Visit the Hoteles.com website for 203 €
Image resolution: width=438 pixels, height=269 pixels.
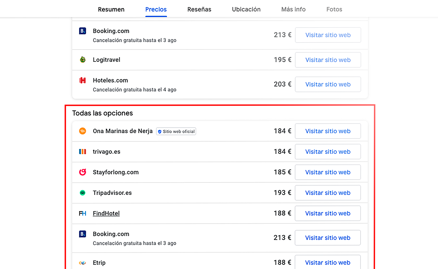click(x=328, y=84)
